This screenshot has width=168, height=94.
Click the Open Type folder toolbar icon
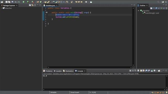[x=46, y=2]
